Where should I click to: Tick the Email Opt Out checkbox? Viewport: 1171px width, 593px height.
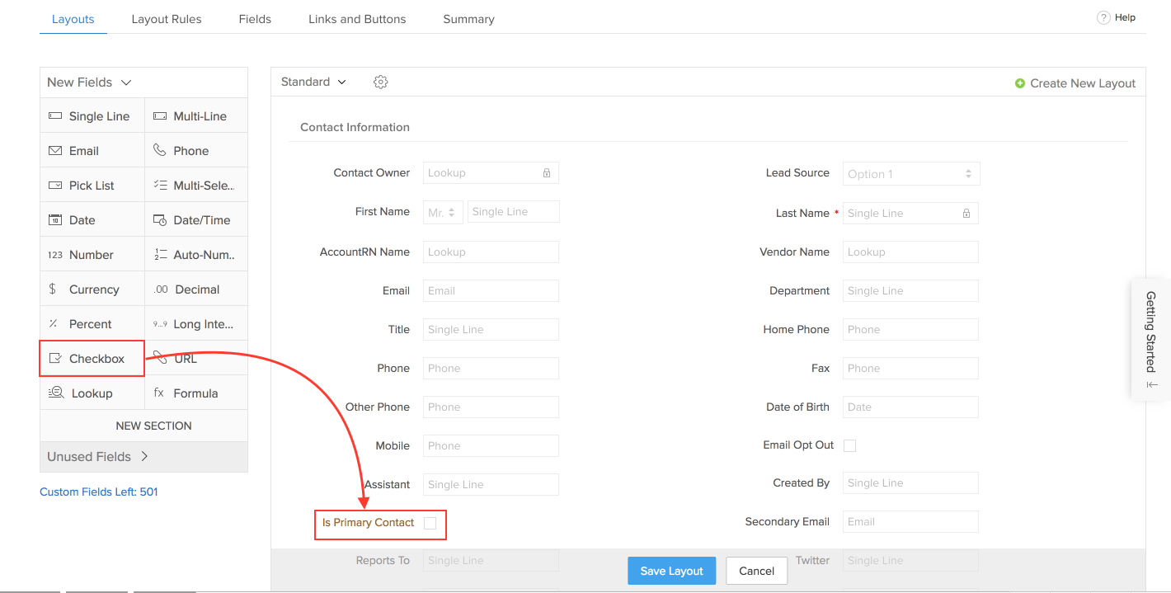point(849,445)
